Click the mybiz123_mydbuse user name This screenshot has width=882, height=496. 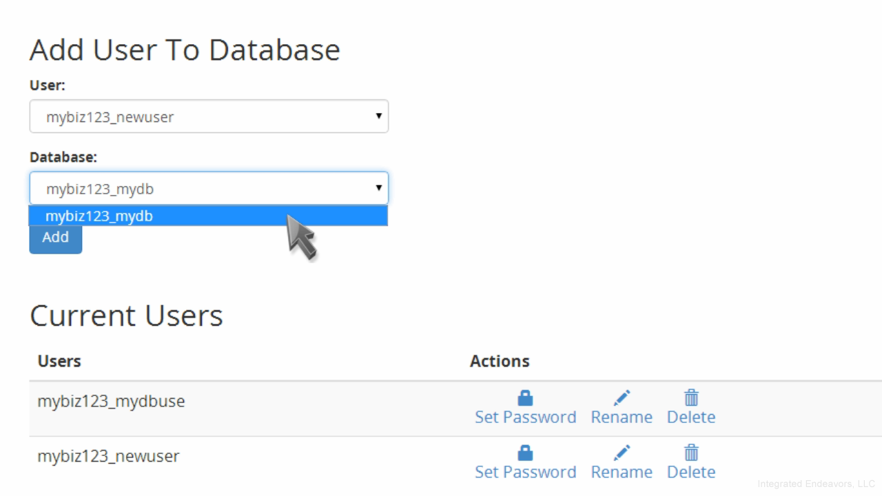tap(111, 401)
